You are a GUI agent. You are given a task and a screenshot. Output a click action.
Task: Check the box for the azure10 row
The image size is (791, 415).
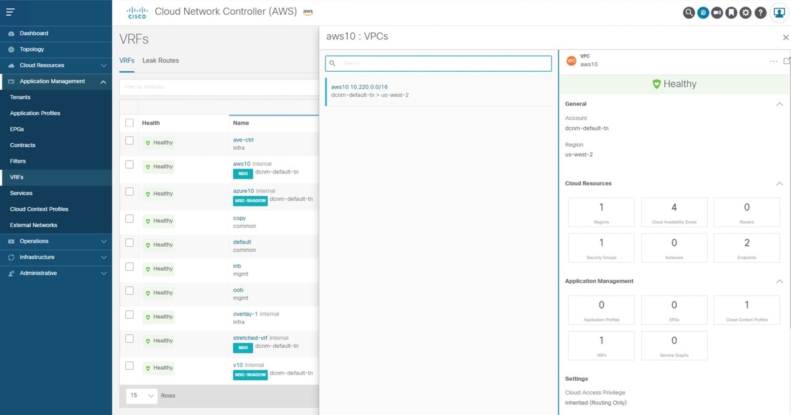coord(129,192)
